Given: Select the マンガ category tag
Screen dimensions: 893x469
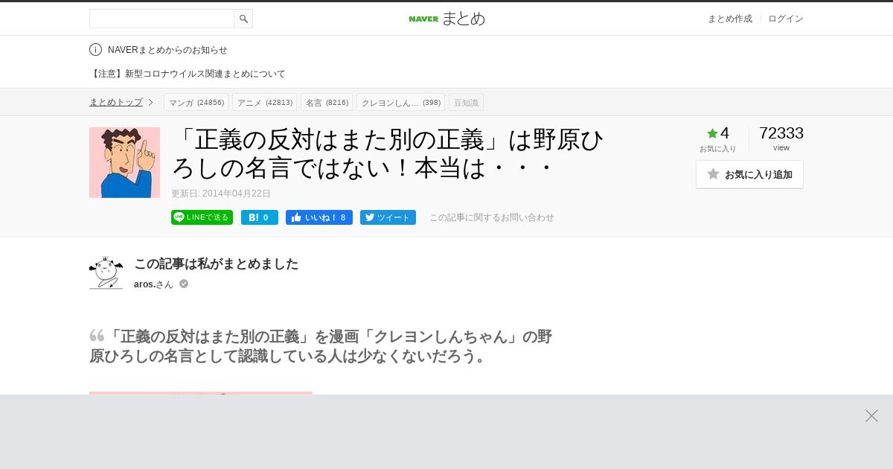Looking at the screenshot, I should [196, 102].
